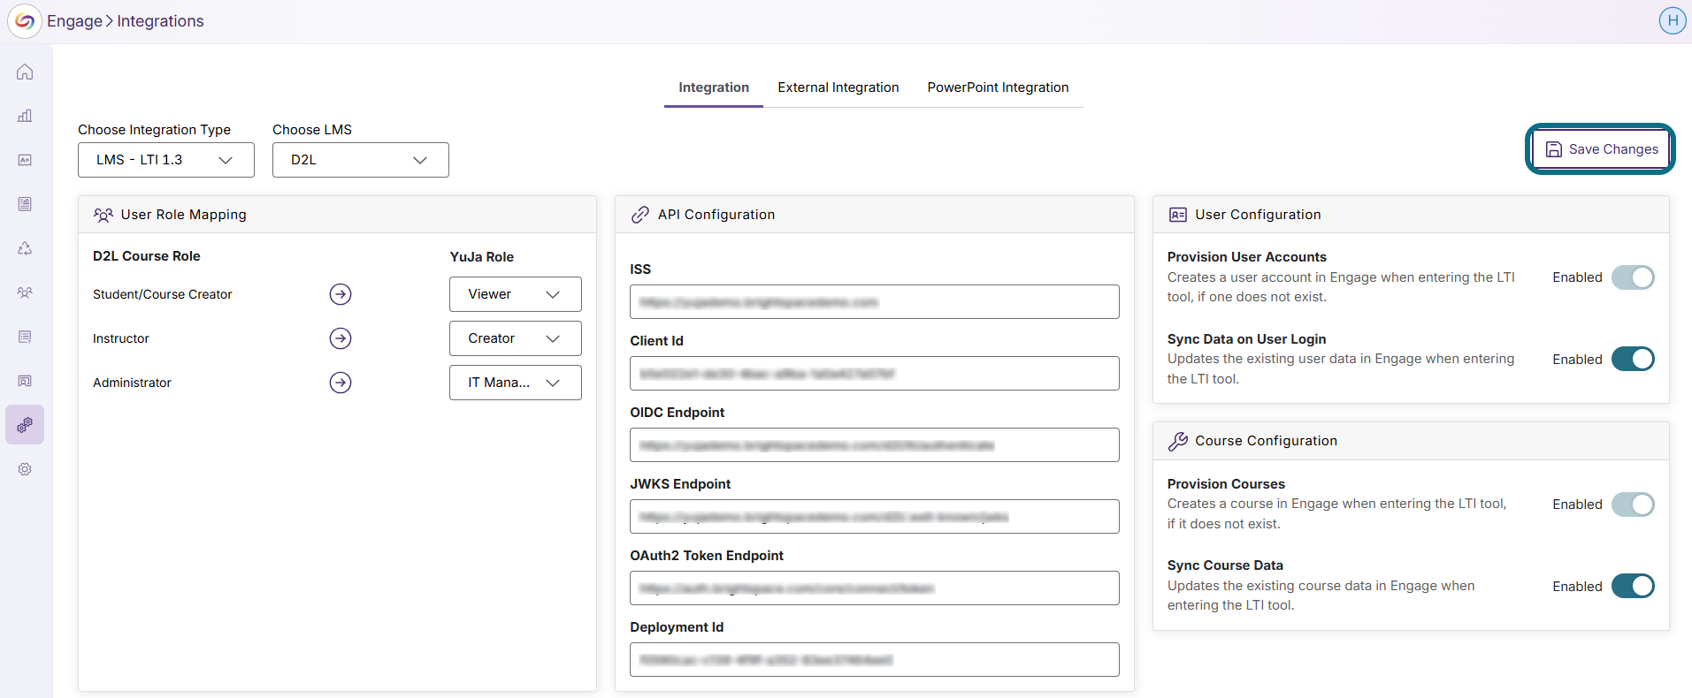1692x698 pixels.
Task: Click the 'Student/Course Creator' role text
Action: 163,294
